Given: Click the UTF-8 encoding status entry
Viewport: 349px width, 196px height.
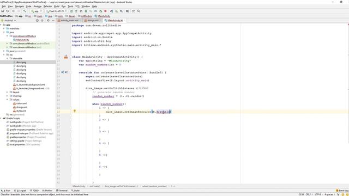Looking at the screenshot, I should tap(318, 194).
